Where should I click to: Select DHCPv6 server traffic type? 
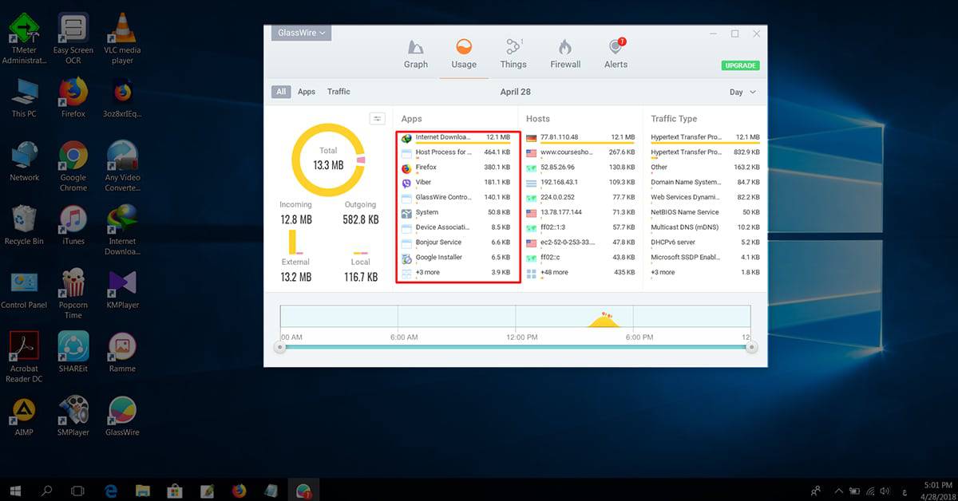click(705, 243)
